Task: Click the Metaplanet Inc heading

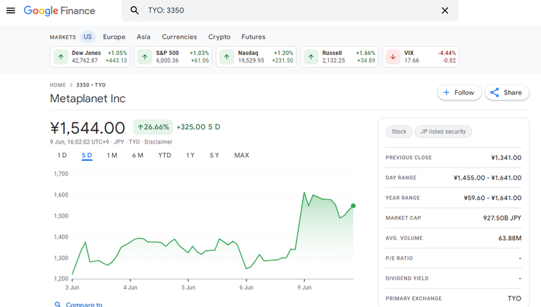Action: point(87,99)
